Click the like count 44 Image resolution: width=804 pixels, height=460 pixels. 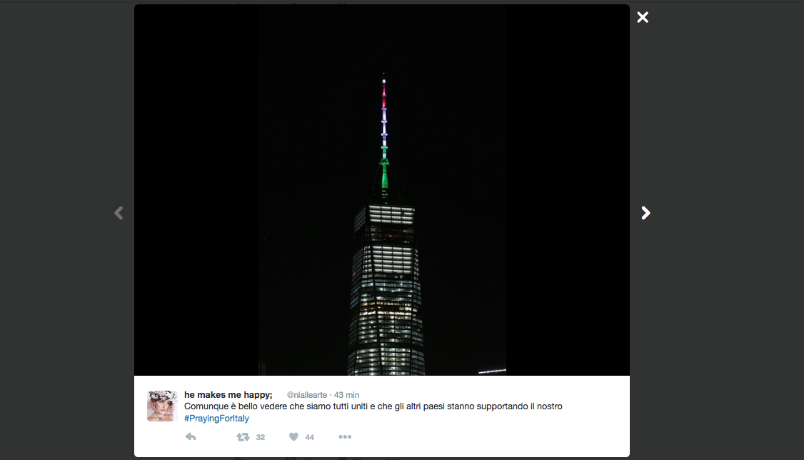coord(310,437)
